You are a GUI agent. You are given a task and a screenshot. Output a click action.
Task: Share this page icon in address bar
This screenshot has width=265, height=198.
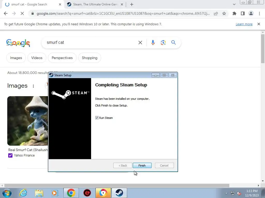pyautogui.click(x=216, y=13)
